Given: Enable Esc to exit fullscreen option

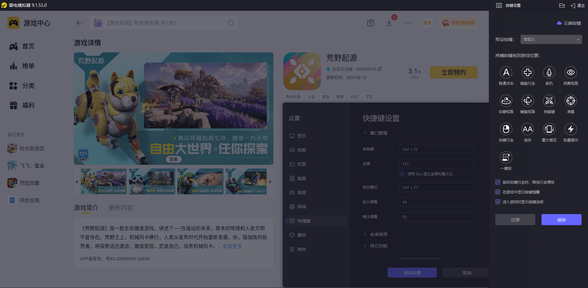Looking at the screenshot, I should tap(402, 174).
